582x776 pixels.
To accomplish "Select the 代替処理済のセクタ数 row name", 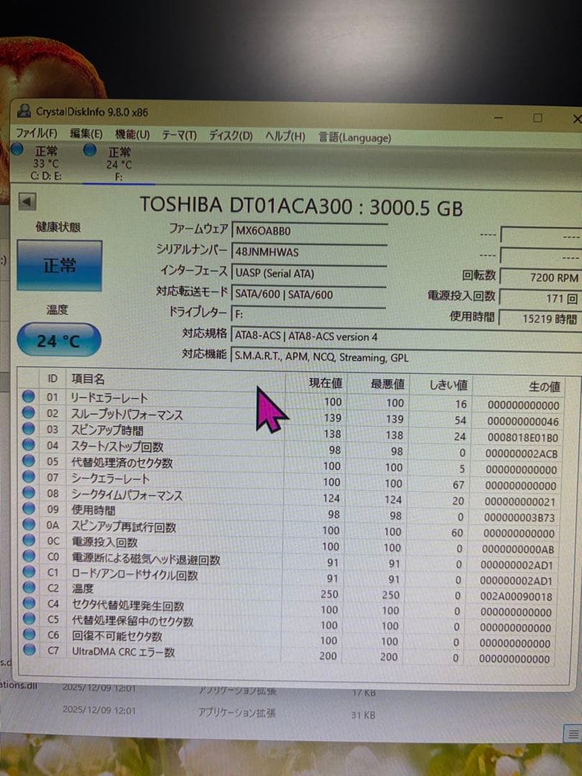I will pyautogui.click(x=122, y=463).
